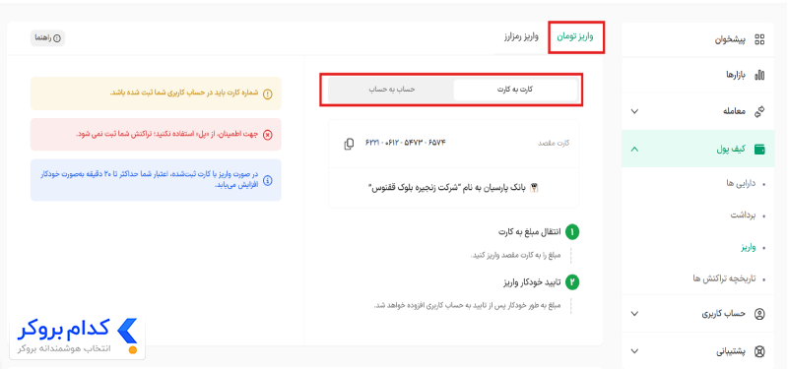Select the حساب به حساب option
Viewport: 788px width, 369px height.
point(391,90)
